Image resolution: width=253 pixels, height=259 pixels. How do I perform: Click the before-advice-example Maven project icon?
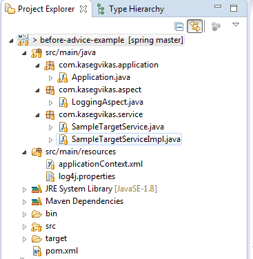[x=23, y=40]
